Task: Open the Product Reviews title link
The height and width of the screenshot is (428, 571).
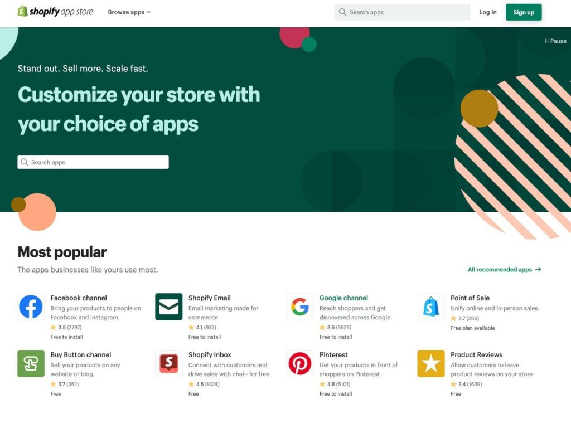Action: 476,354
